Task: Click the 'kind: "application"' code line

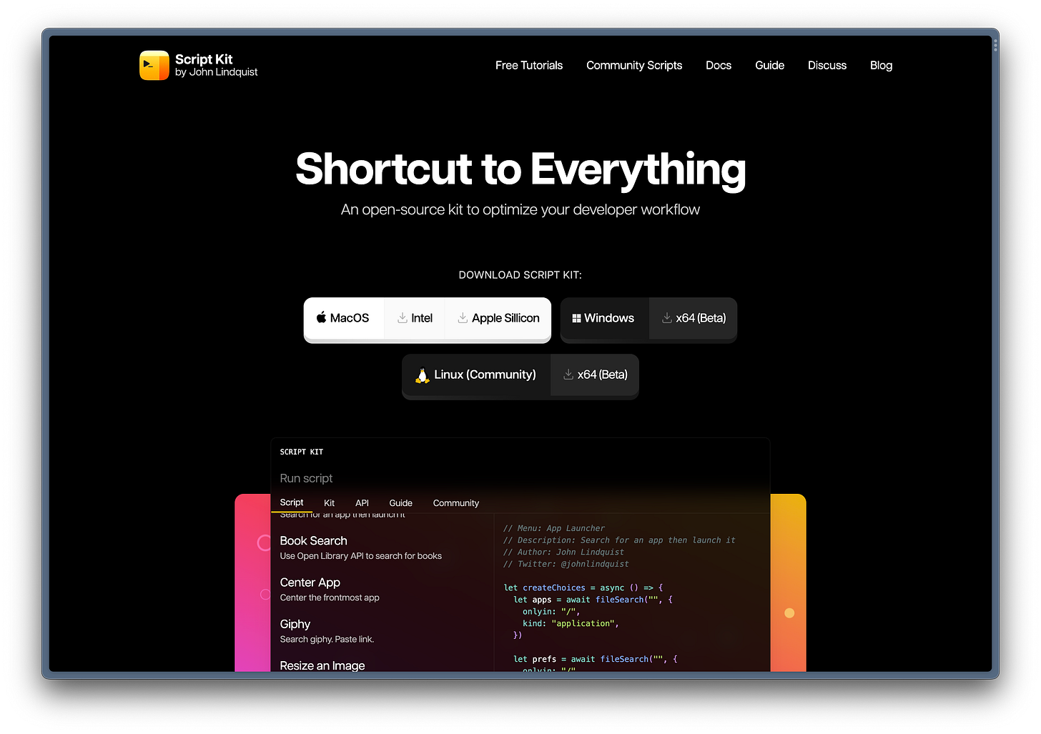Action: 571,623
